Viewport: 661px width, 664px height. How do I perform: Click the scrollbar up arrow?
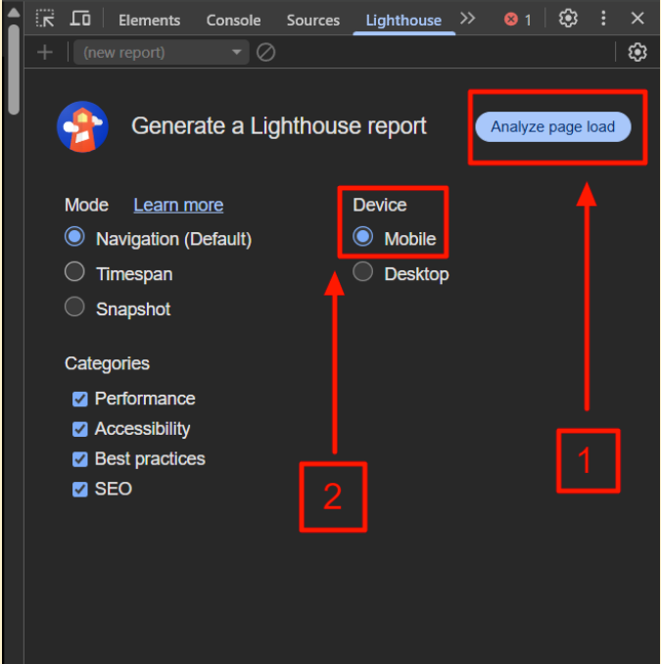(x=14, y=13)
